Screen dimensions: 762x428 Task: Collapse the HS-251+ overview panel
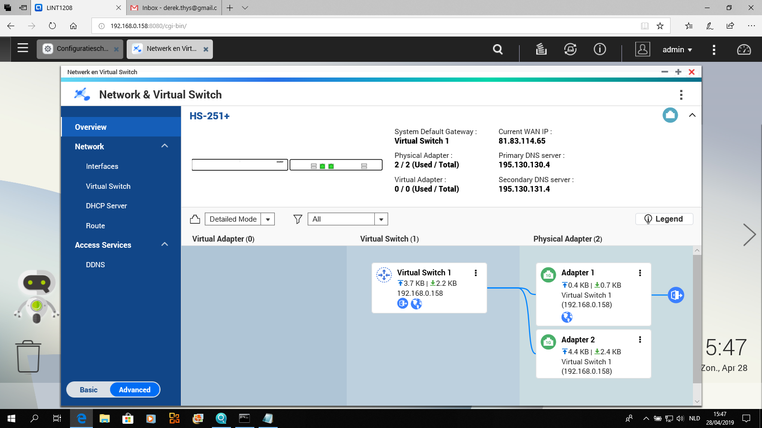(692, 115)
